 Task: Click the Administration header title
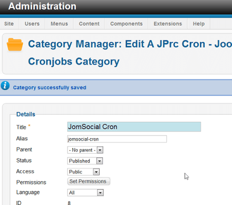click(42, 6)
